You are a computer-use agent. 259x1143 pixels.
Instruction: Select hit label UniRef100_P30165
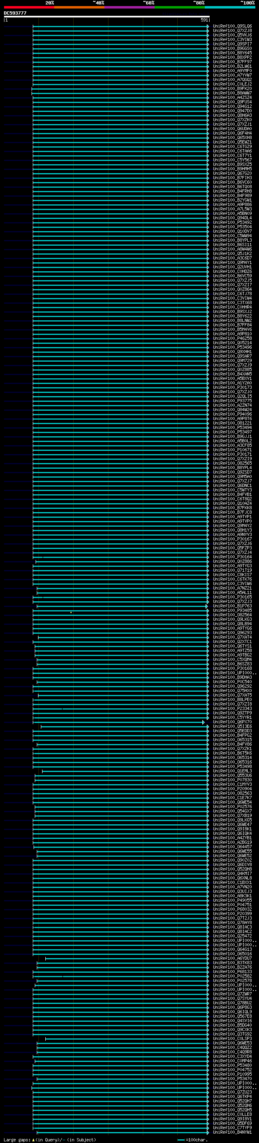pyautogui.click(x=232, y=597)
